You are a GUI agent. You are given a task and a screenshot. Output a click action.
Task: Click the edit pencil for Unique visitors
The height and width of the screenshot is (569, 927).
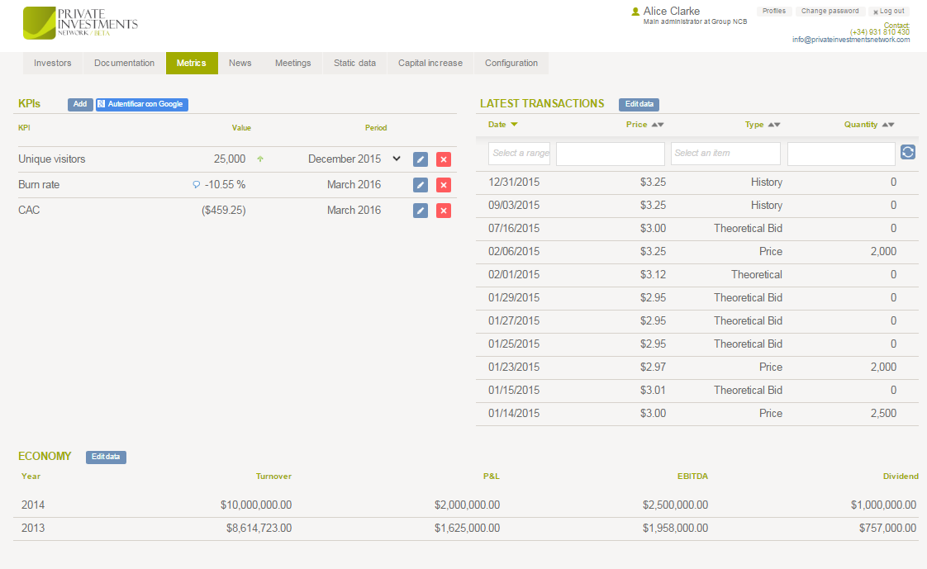pos(420,159)
